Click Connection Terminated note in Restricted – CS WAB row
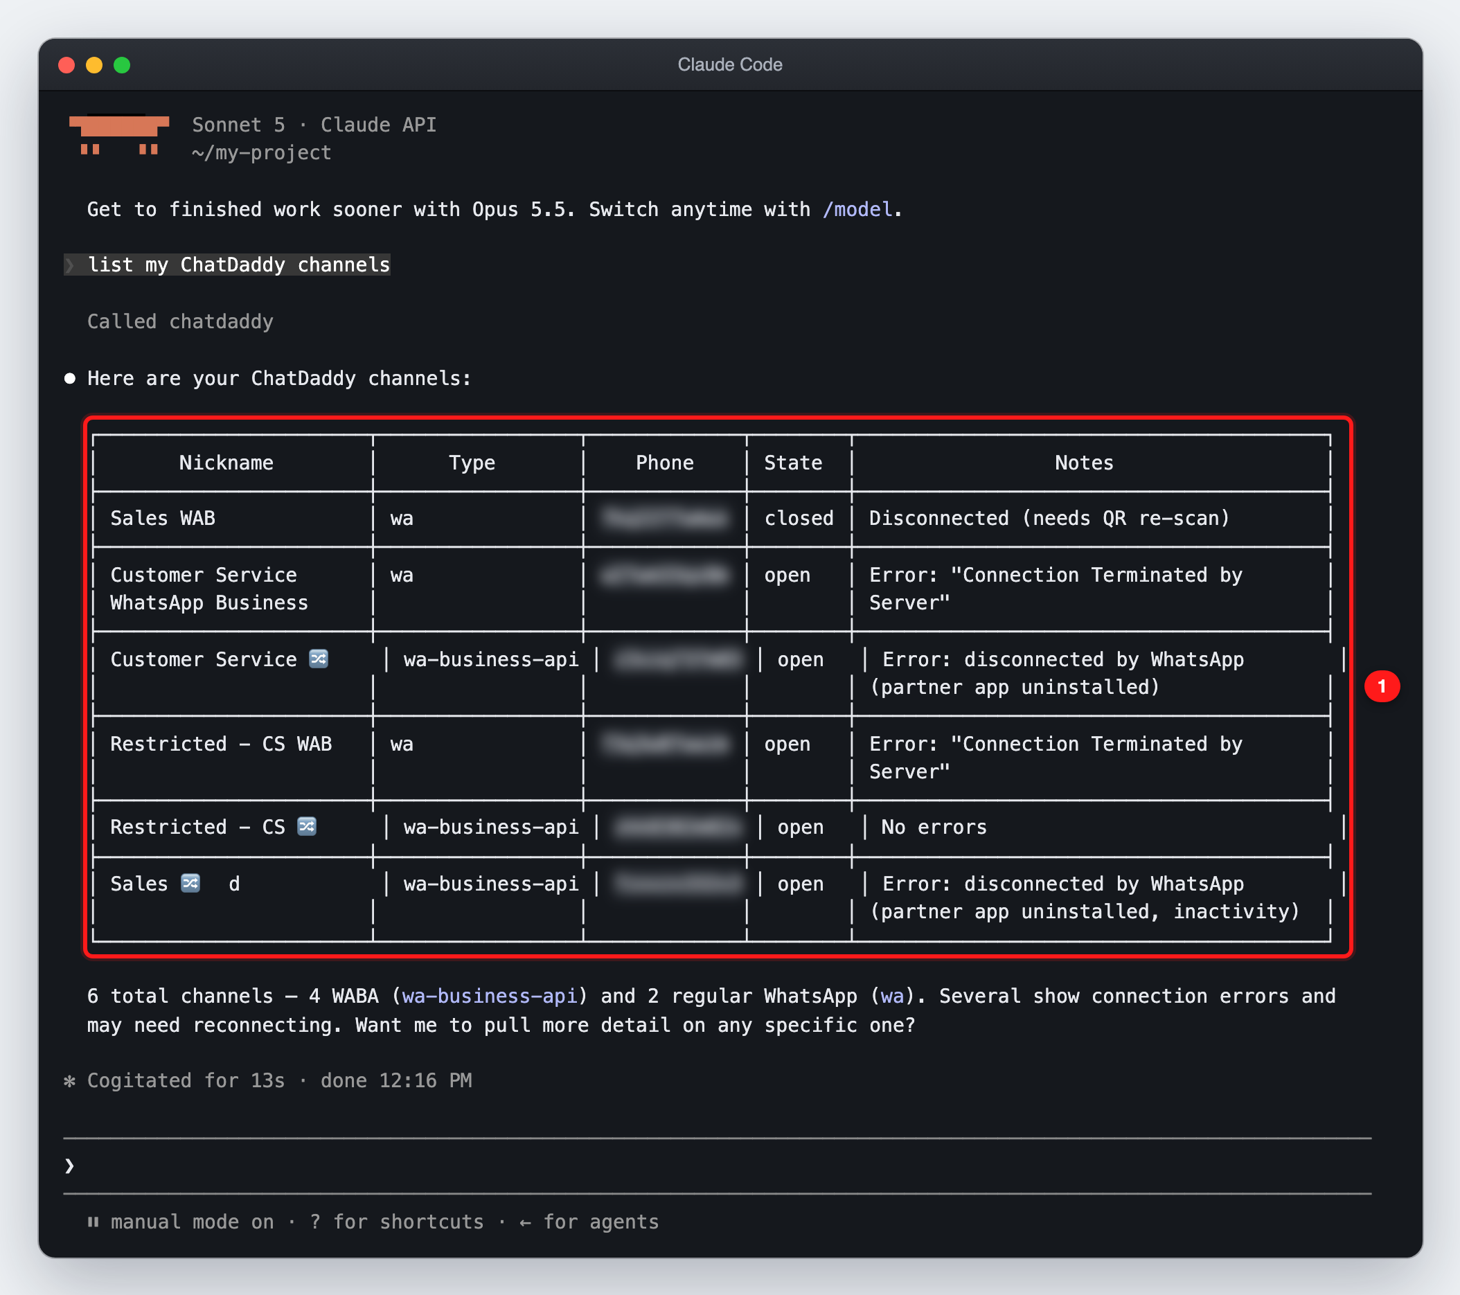Image resolution: width=1460 pixels, height=1295 pixels. [x=1056, y=758]
